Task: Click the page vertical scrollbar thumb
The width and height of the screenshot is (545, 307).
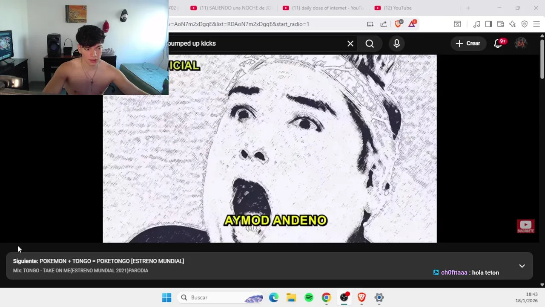Action: point(542,59)
